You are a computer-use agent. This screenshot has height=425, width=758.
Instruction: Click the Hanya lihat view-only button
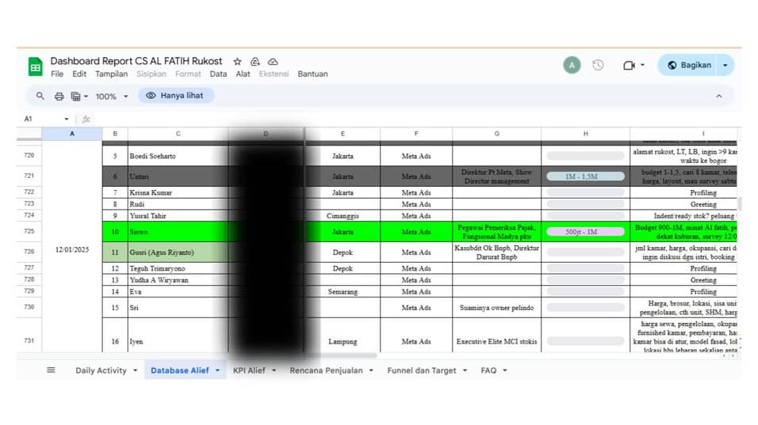175,96
